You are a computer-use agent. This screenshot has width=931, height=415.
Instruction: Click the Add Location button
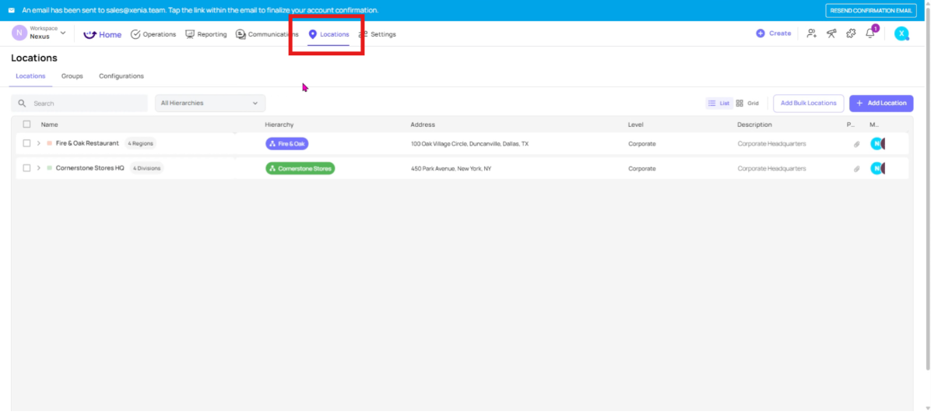[x=881, y=103]
